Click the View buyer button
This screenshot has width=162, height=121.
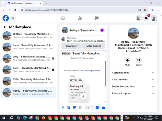click(x=71, y=46)
